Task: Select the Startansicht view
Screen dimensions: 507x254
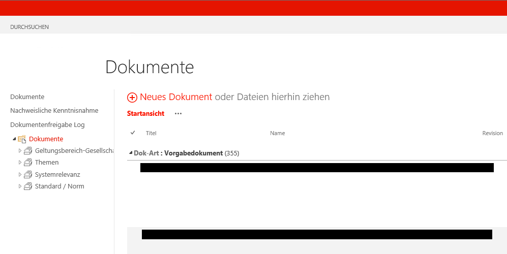Action: 145,113
